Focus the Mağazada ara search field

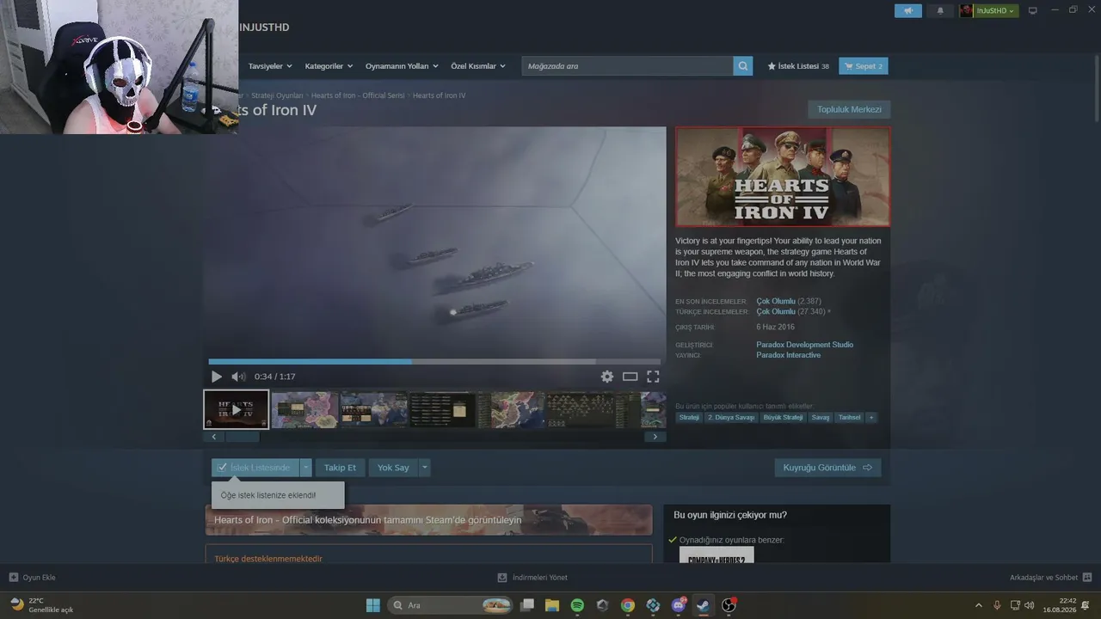[x=628, y=66]
